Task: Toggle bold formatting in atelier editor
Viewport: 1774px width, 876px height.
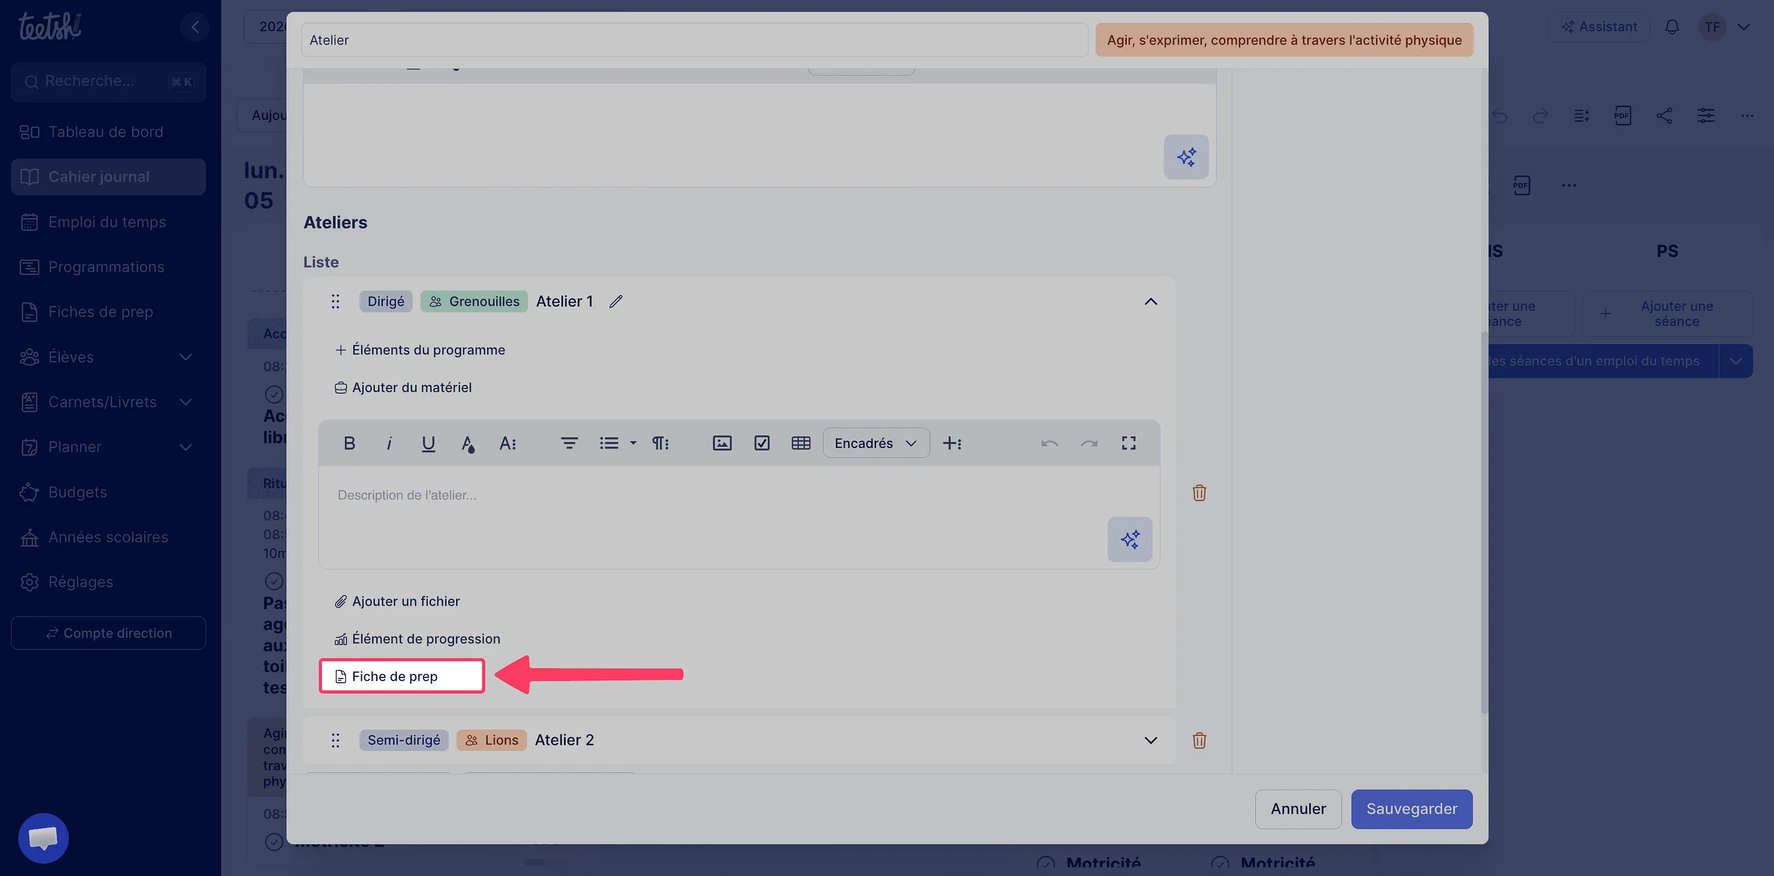Action: (x=349, y=443)
